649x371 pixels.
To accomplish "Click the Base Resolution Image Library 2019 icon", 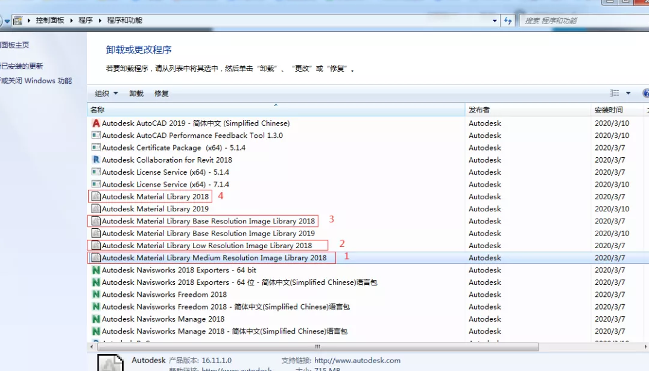I will pos(96,233).
